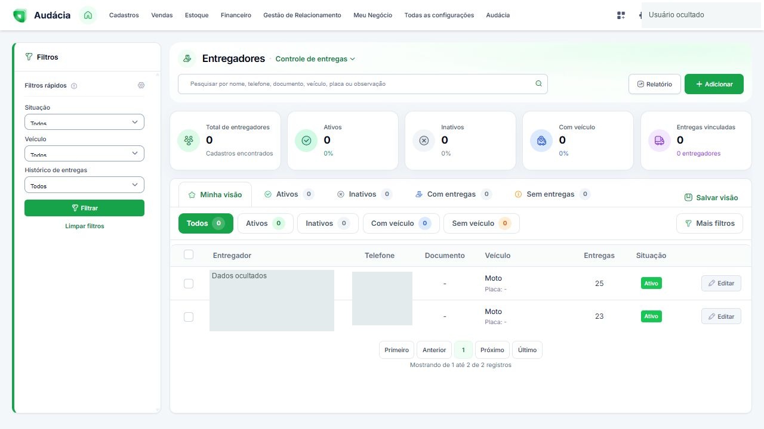764x429 pixels.
Task: Open the Cadastros menu
Action: (x=124, y=15)
